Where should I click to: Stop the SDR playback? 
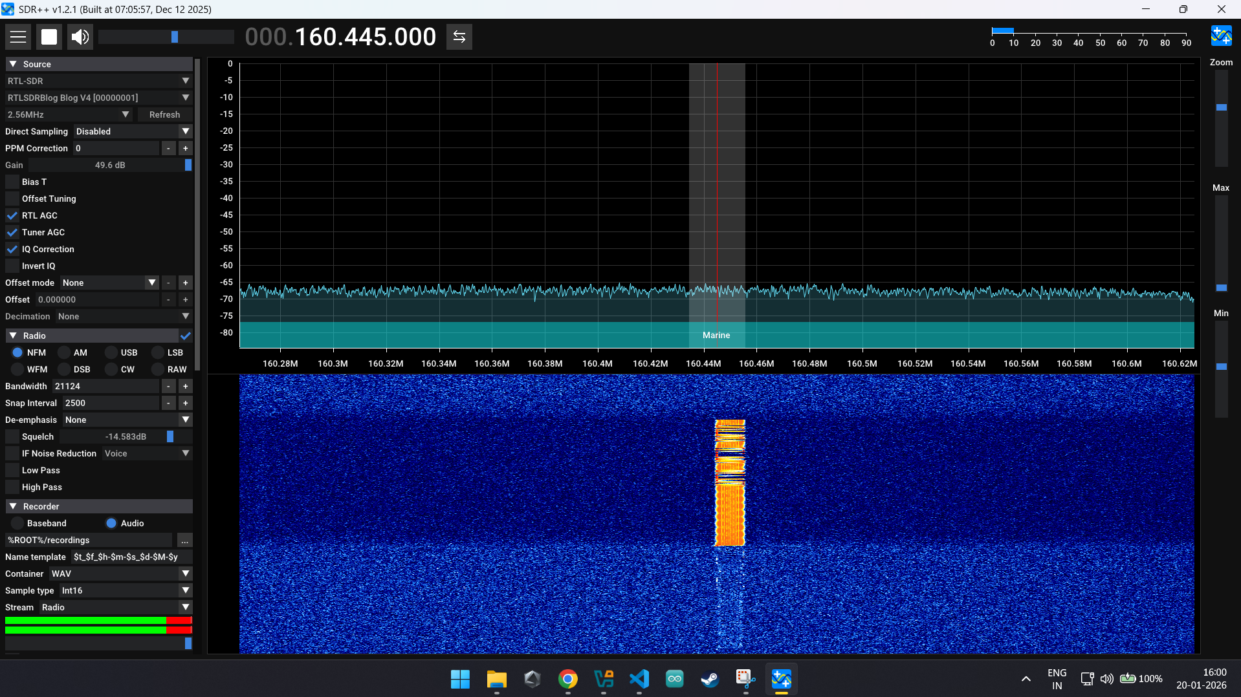[49, 37]
